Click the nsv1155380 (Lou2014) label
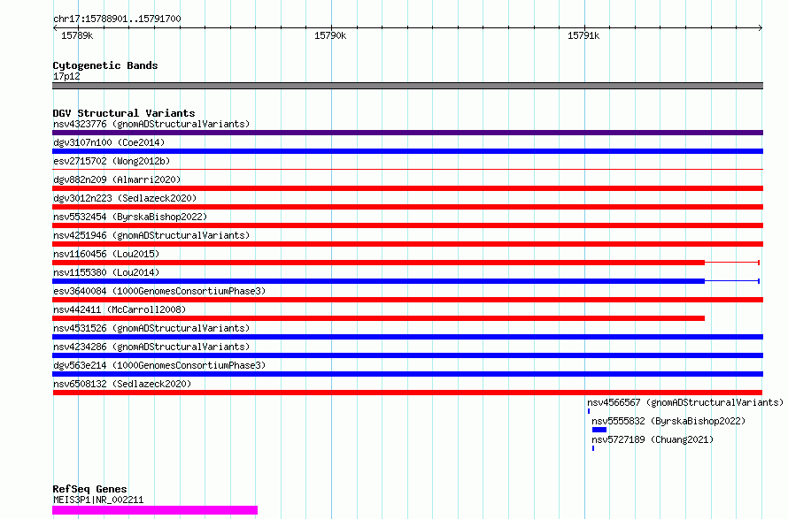The image size is (788, 519). click(106, 272)
